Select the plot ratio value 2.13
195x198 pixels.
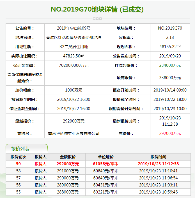click(170, 37)
